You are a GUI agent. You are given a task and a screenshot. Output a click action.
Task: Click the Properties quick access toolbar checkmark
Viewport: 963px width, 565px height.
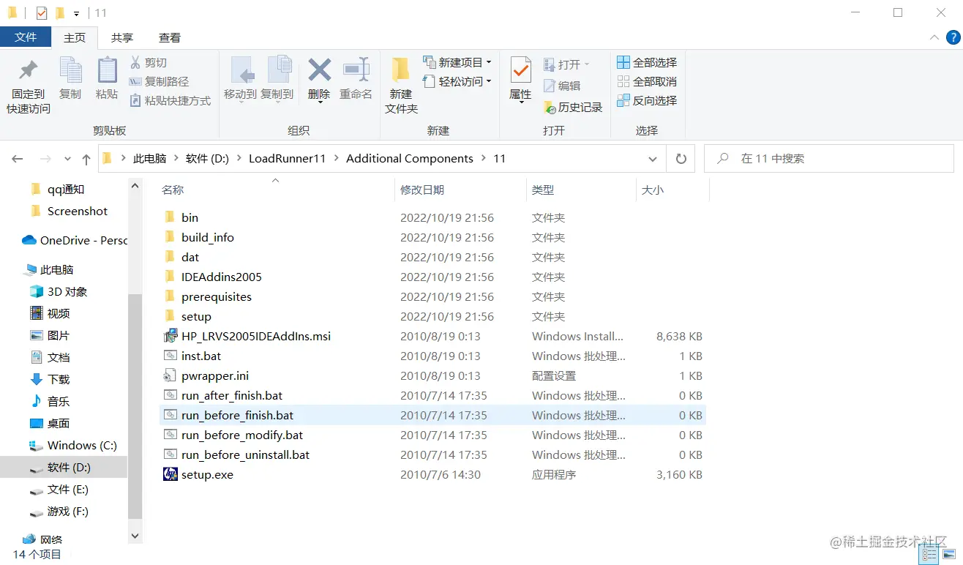pos(42,12)
